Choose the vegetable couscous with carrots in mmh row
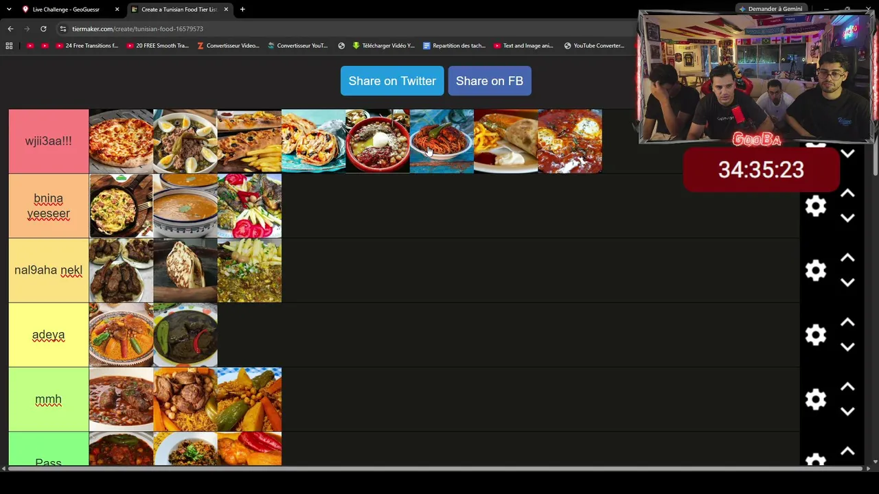 pos(249,399)
